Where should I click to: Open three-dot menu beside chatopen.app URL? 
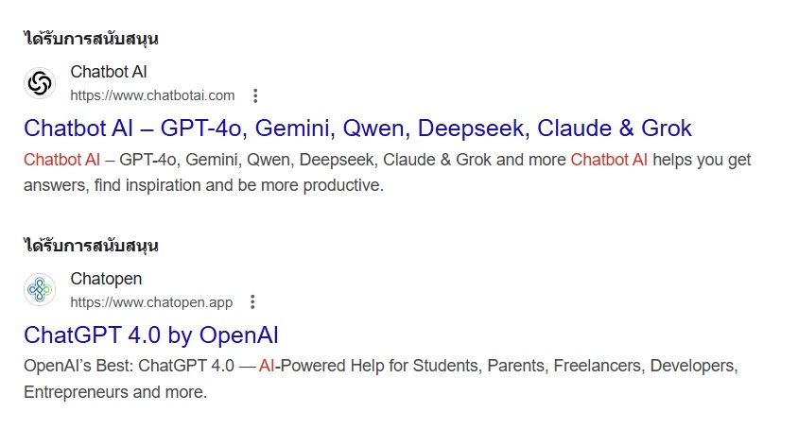coord(252,301)
